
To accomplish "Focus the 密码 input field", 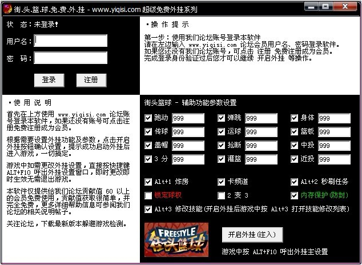I will pos(71,58).
